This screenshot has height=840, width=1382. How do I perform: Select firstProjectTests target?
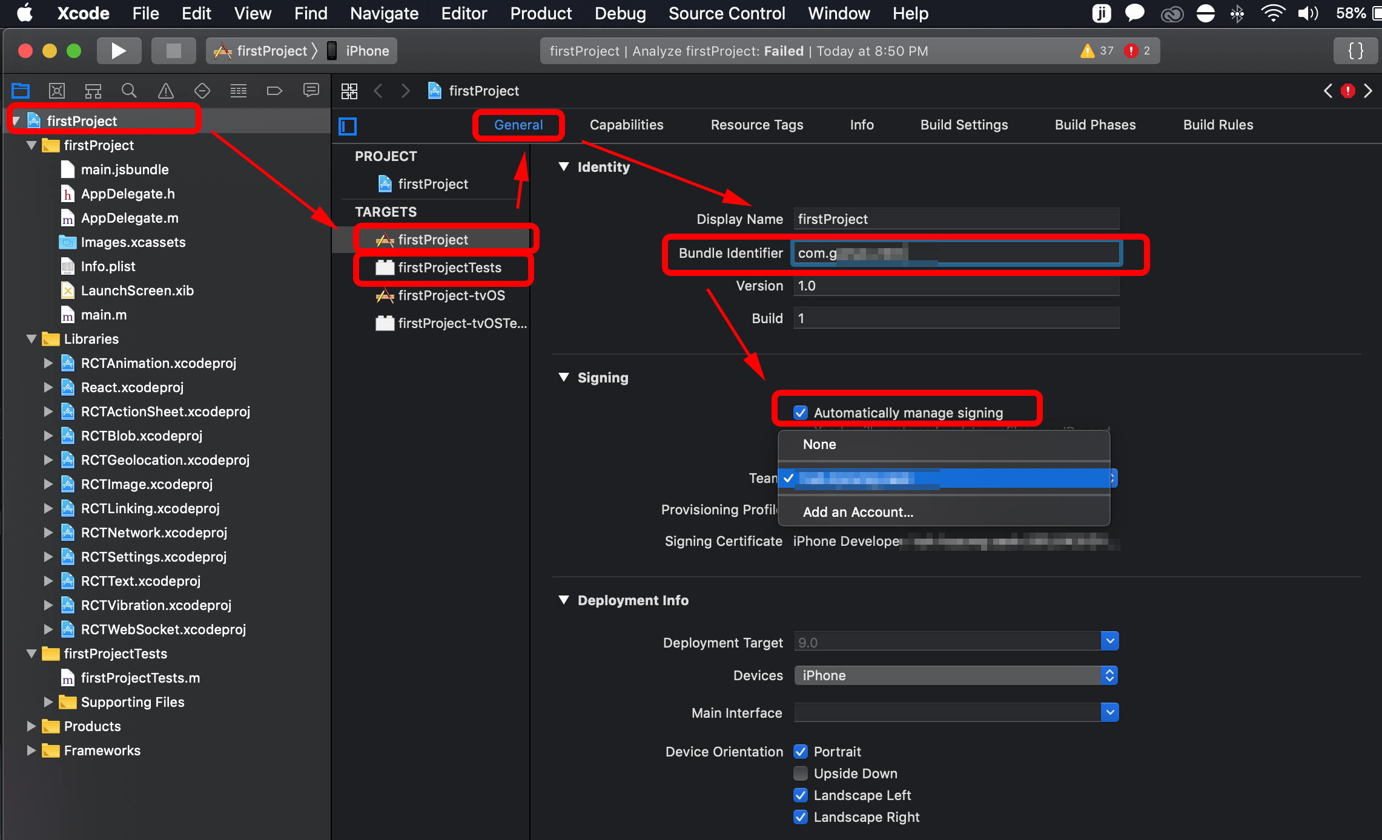tap(449, 267)
